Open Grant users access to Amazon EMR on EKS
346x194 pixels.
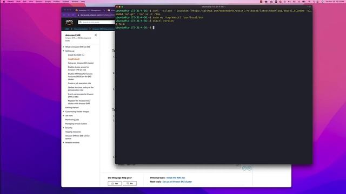(81, 95)
